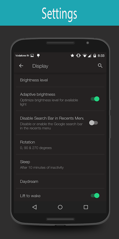
Task: Open search with the magnifier icon
Action: (x=100, y=66)
